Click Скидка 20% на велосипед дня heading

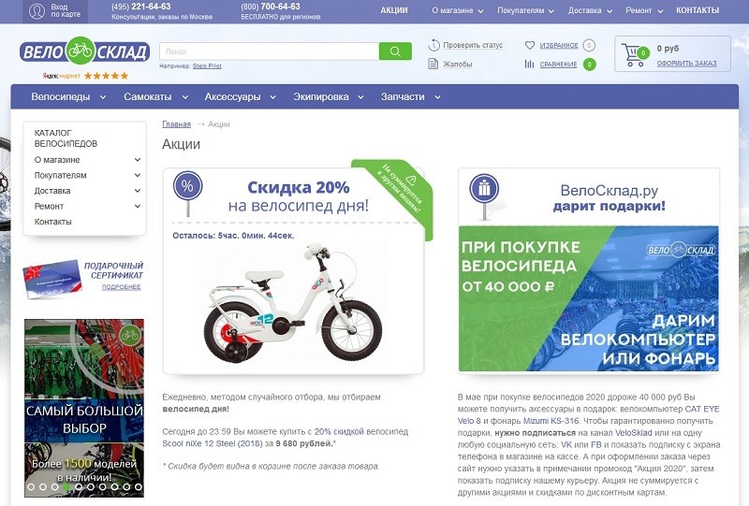pos(298,196)
